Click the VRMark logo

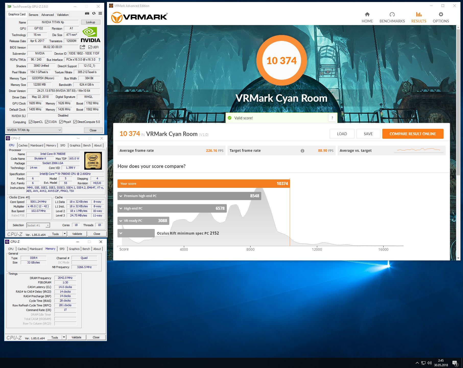coord(139,17)
